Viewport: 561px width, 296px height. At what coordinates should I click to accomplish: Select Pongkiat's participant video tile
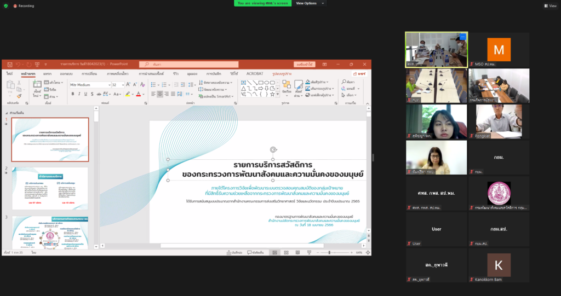point(499,121)
